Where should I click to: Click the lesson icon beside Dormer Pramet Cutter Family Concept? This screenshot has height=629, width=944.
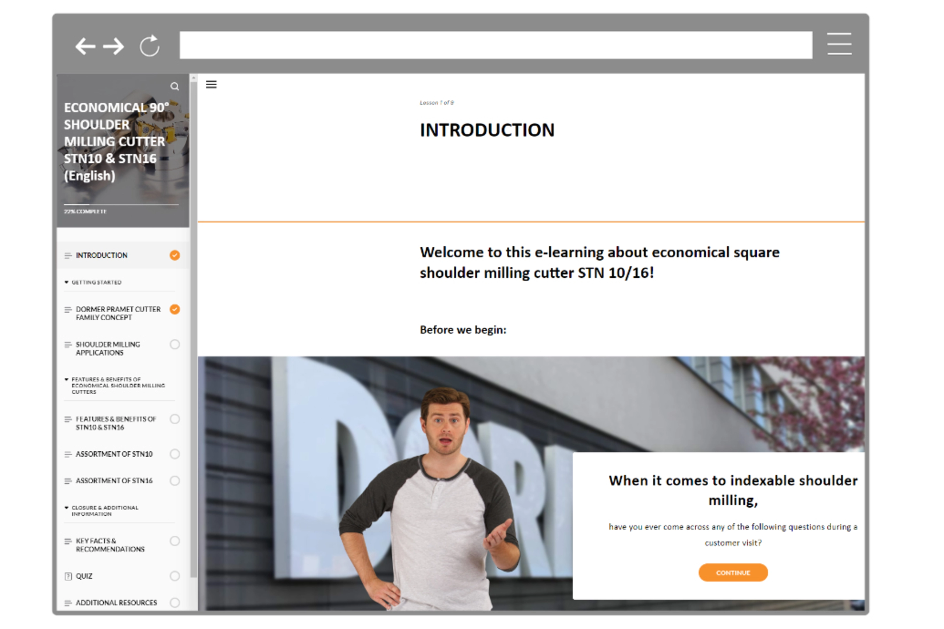(68, 310)
